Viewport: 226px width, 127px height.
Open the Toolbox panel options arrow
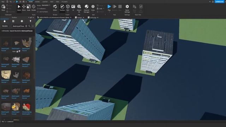coord(29,17)
